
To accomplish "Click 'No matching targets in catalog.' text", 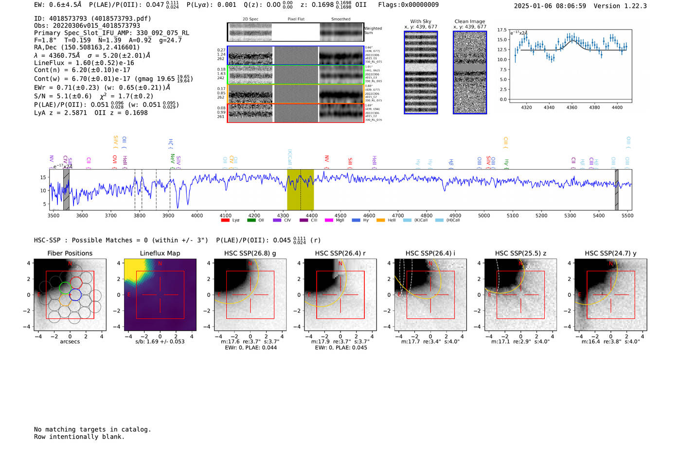I will point(92,429).
